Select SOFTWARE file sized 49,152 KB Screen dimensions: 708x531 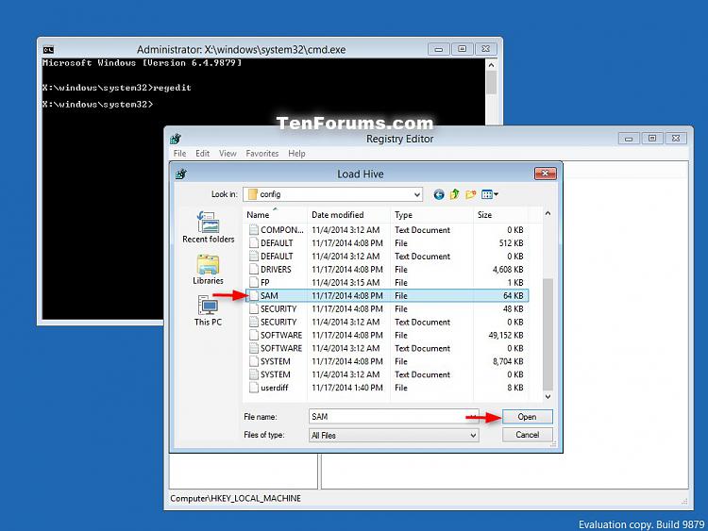387,335
